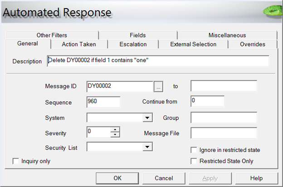Decrease Severity with the down arrow

click(115, 135)
